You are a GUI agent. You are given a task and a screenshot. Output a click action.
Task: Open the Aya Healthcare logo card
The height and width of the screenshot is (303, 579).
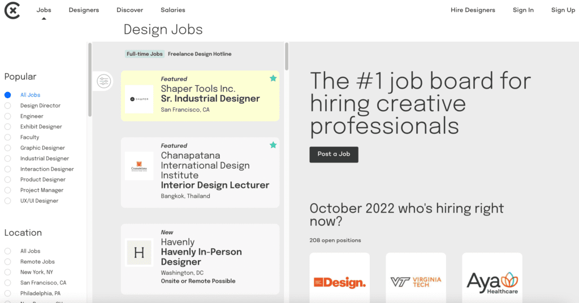point(492,278)
